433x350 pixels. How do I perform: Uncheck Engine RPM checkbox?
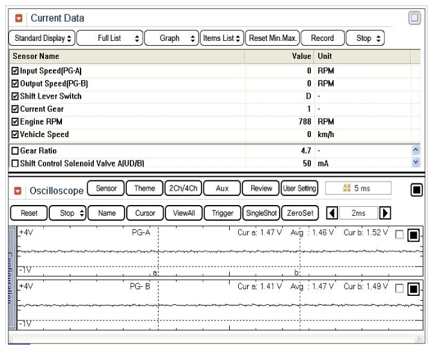point(15,121)
